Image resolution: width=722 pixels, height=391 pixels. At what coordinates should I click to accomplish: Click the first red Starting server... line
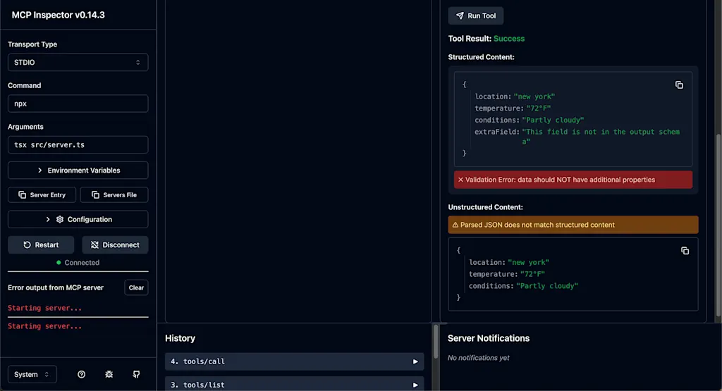(44, 308)
